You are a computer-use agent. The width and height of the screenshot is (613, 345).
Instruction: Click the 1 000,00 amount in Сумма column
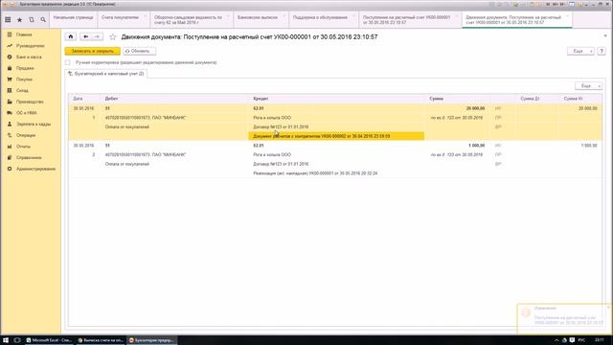pos(477,146)
